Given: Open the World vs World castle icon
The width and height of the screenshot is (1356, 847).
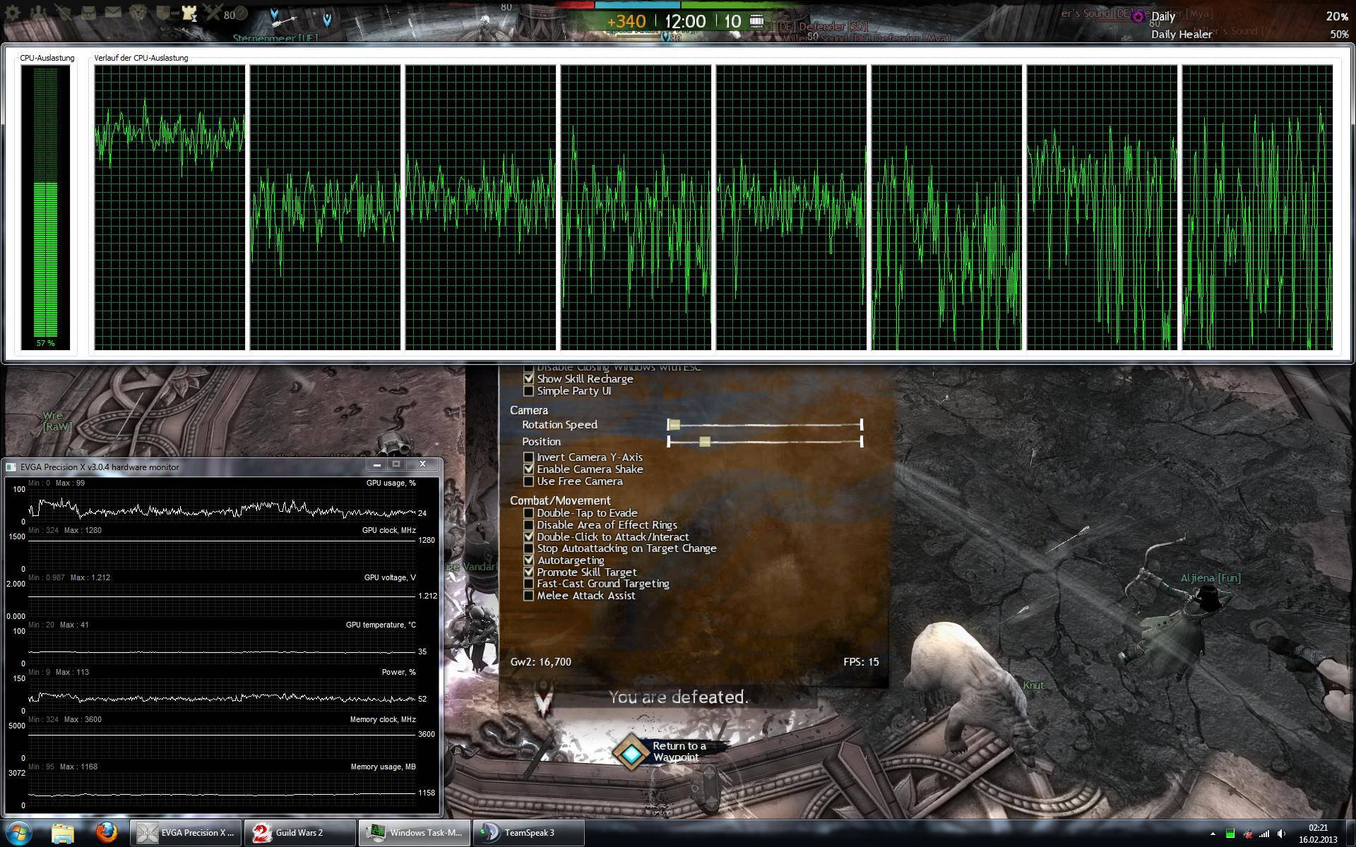Looking at the screenshot, I should tap(189, 13).
